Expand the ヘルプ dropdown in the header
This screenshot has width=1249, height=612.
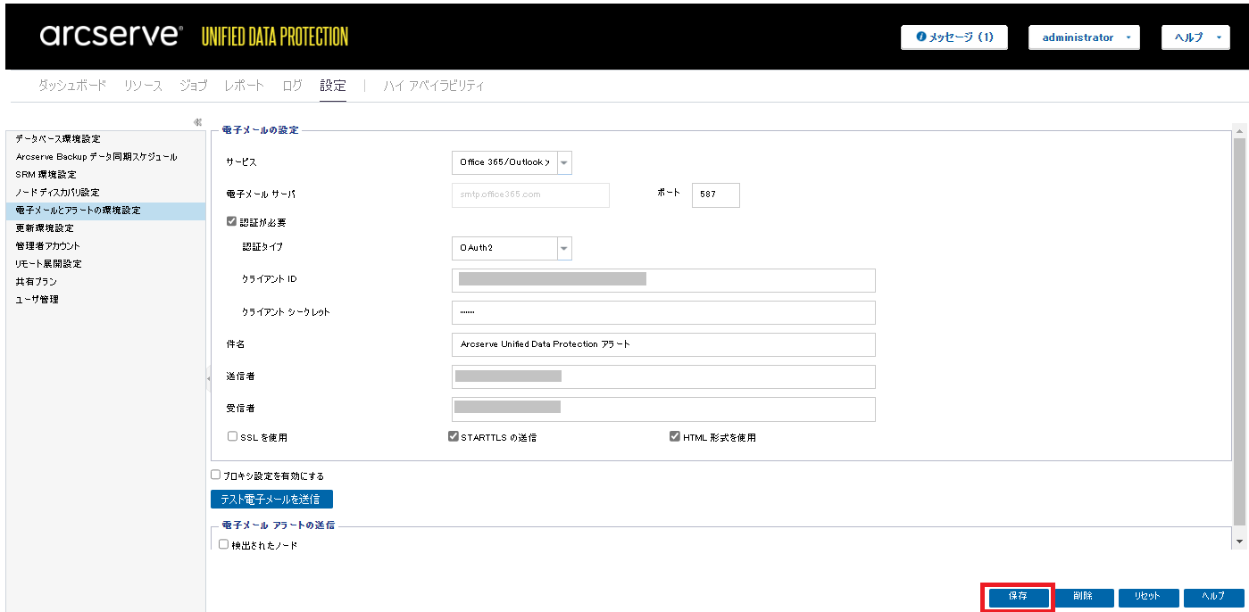[1195, 37]
